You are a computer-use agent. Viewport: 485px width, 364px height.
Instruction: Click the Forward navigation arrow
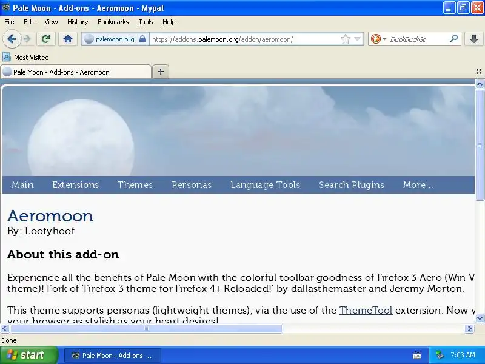click(x=27, y=39)
